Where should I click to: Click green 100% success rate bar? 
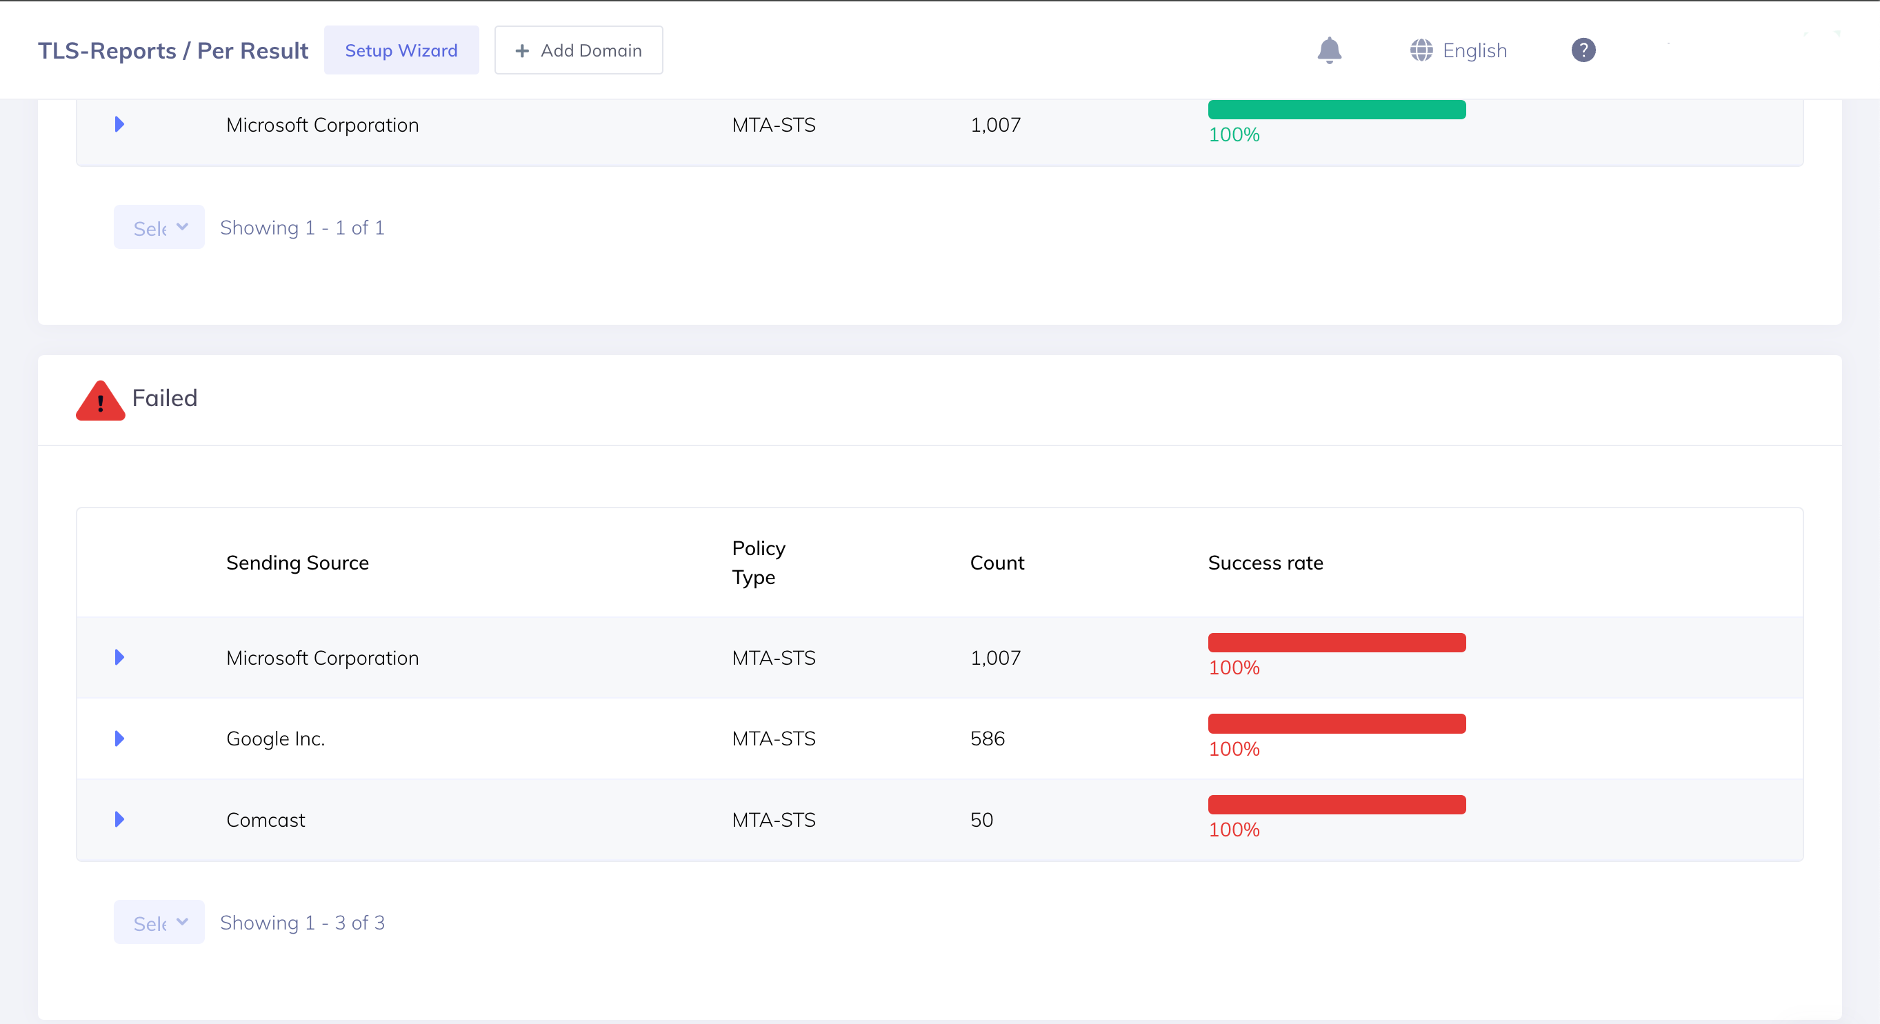[x=1337, y=110]
